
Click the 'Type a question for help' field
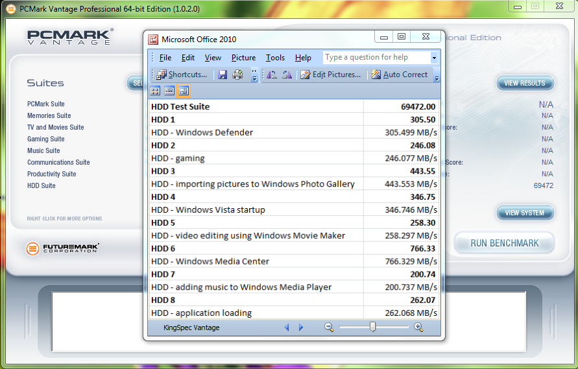[376, 58]
